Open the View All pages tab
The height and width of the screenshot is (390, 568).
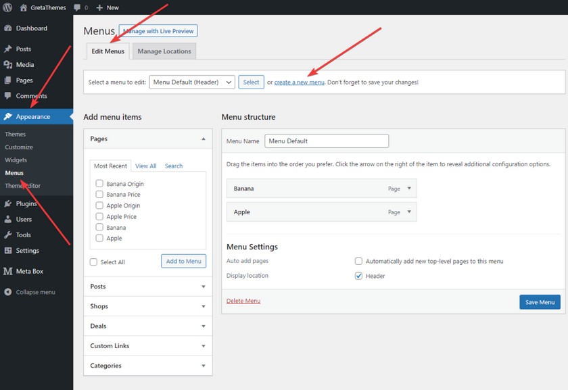coord(146,166)
